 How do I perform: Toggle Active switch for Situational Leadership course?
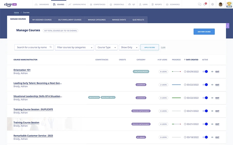point(205,98)
